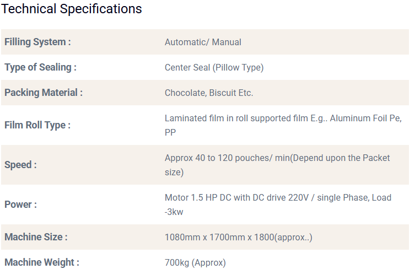Screen dimensions: 415x269
Task: Click the 'size)' text in Speed row
Action: [174, 172]
